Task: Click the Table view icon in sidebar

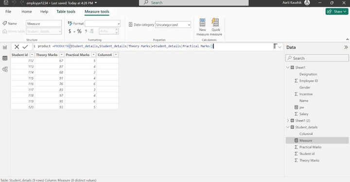Action: (x=5, y=58)
